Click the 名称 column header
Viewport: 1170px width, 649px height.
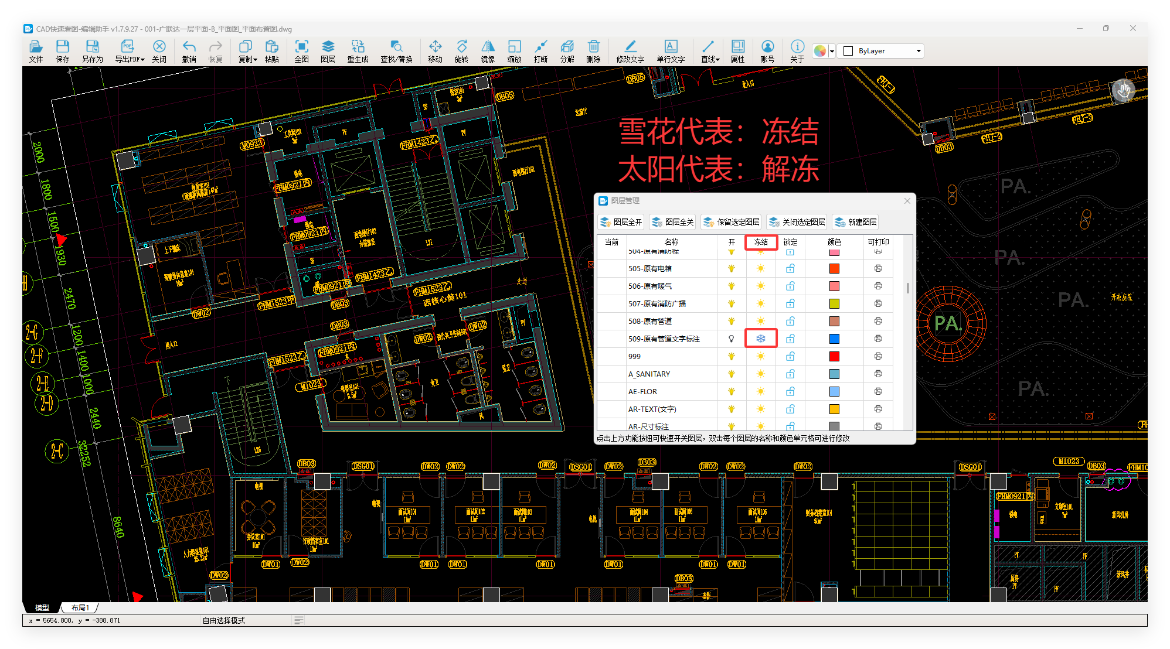[671, 242]
